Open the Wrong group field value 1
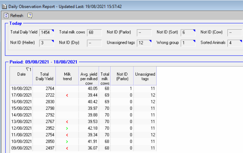243x153 pixels. click(188, 43)
